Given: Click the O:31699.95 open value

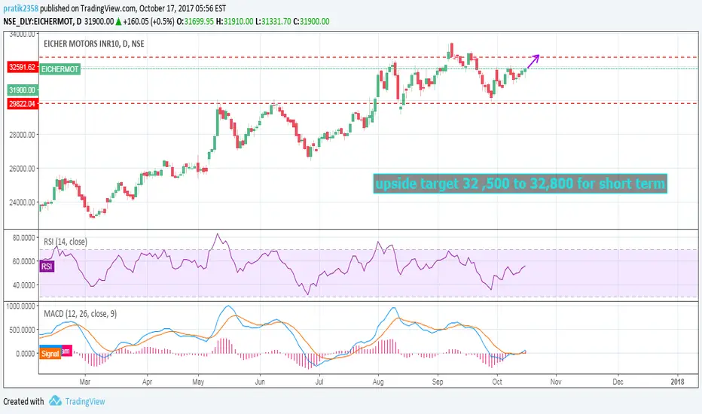Looking at the screenshot, I should point(195,22).
